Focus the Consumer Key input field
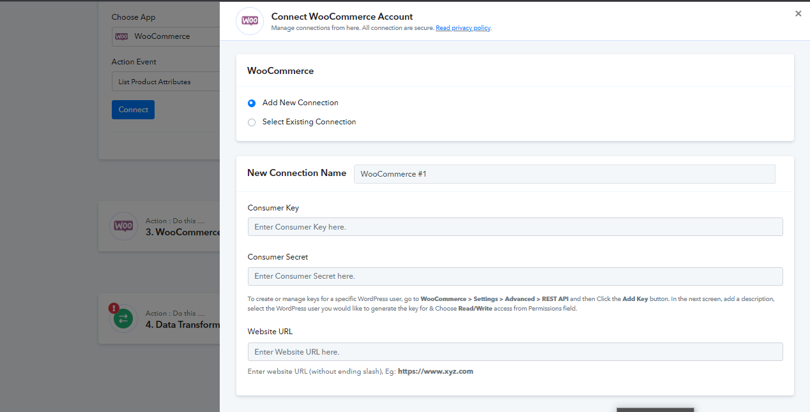Image resolution: width=810 pixels, height=412 pixels. coord(515,227)
